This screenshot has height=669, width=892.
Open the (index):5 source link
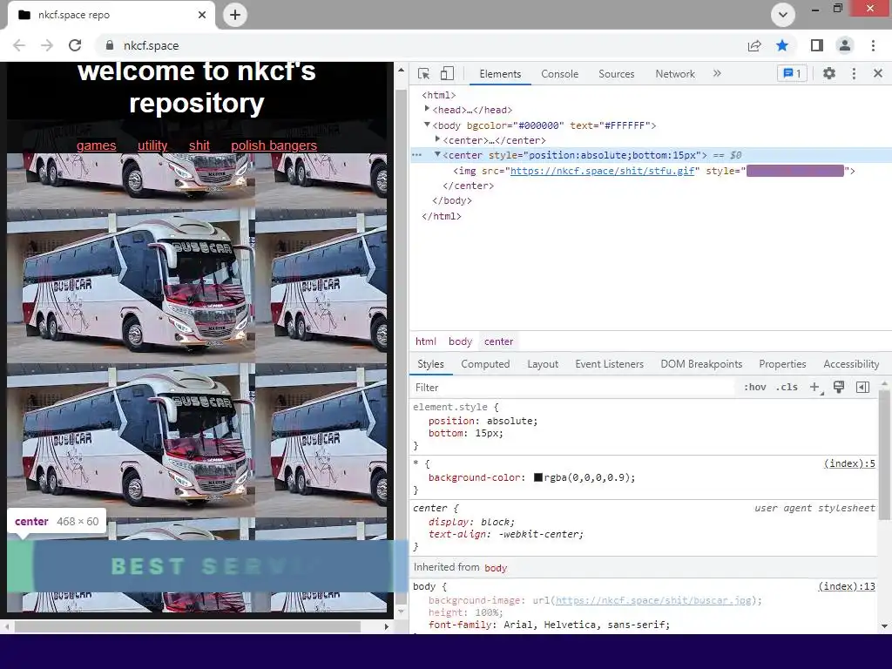click(849, 463)
